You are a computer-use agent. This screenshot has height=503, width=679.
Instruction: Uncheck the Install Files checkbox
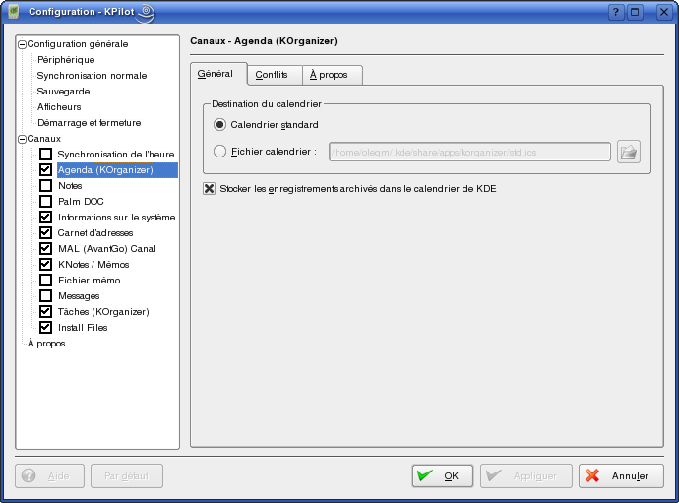pyautogui.click(x=46, y=328)
